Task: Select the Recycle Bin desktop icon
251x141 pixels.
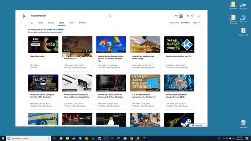Action: click(243, 124)
